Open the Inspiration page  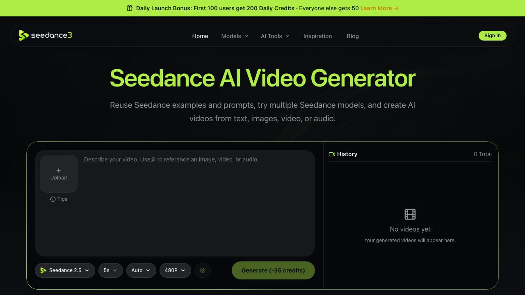(318, 36)
